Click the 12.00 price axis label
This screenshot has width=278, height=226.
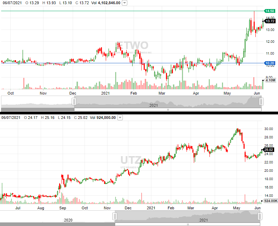[270, 41]
